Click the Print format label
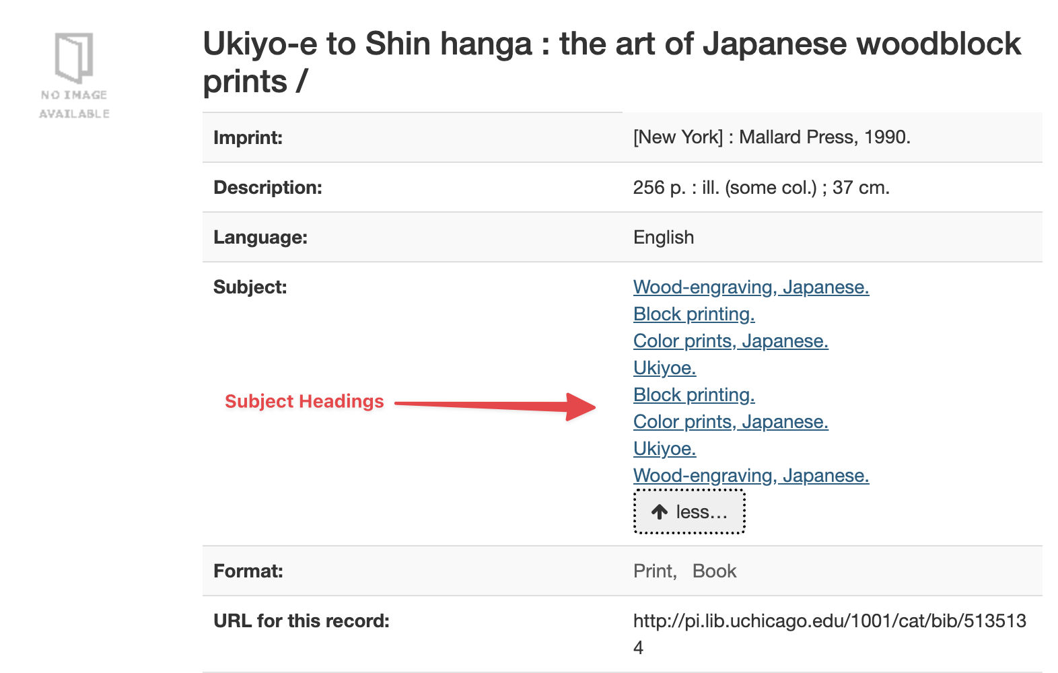Image resolution: width=1058 pixels, height=673 pixels. click(654, 571)
